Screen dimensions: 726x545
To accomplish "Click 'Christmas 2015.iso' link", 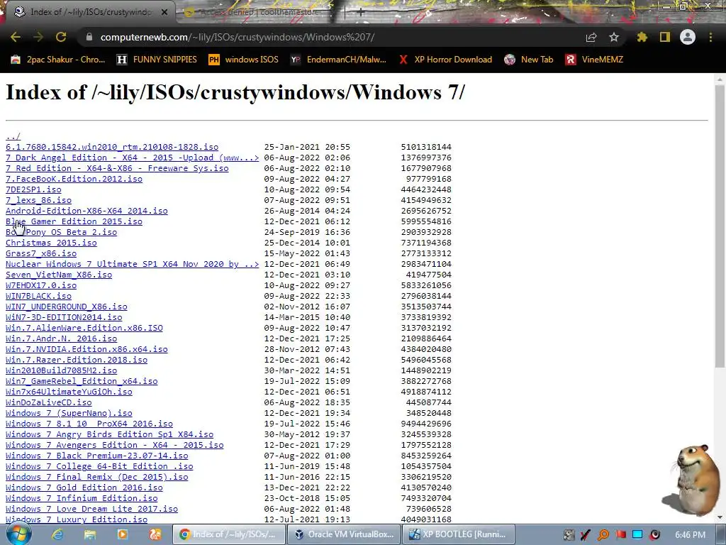I will 51,243.
